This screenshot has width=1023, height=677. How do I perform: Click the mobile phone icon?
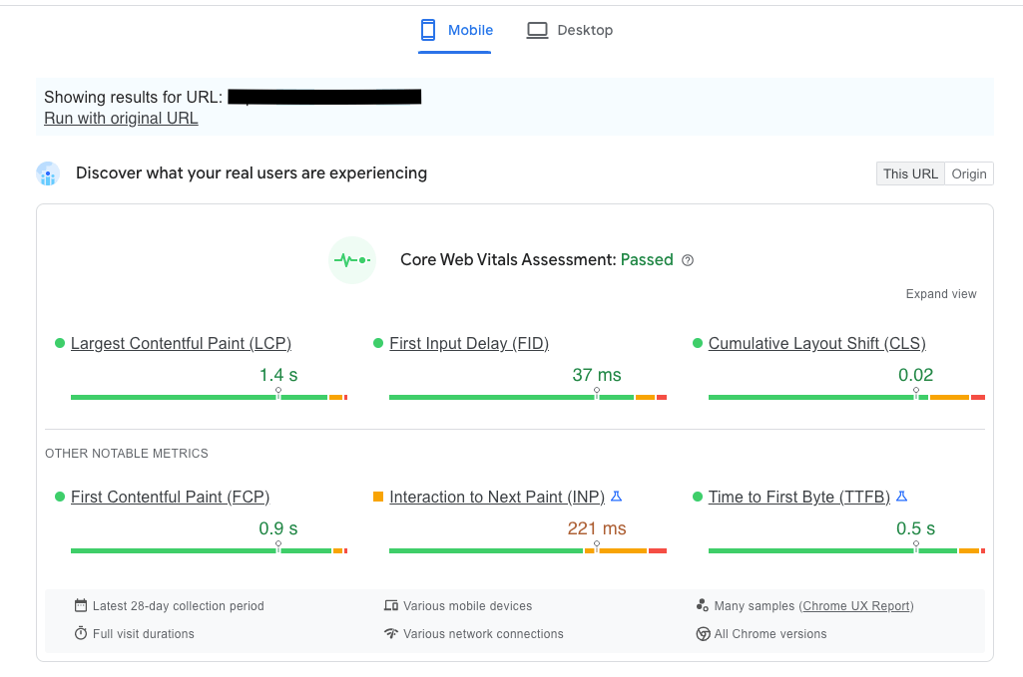[x=428, y=30]
